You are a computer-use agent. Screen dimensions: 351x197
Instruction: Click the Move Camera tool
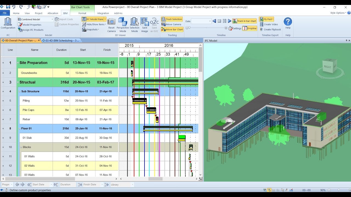171,24
